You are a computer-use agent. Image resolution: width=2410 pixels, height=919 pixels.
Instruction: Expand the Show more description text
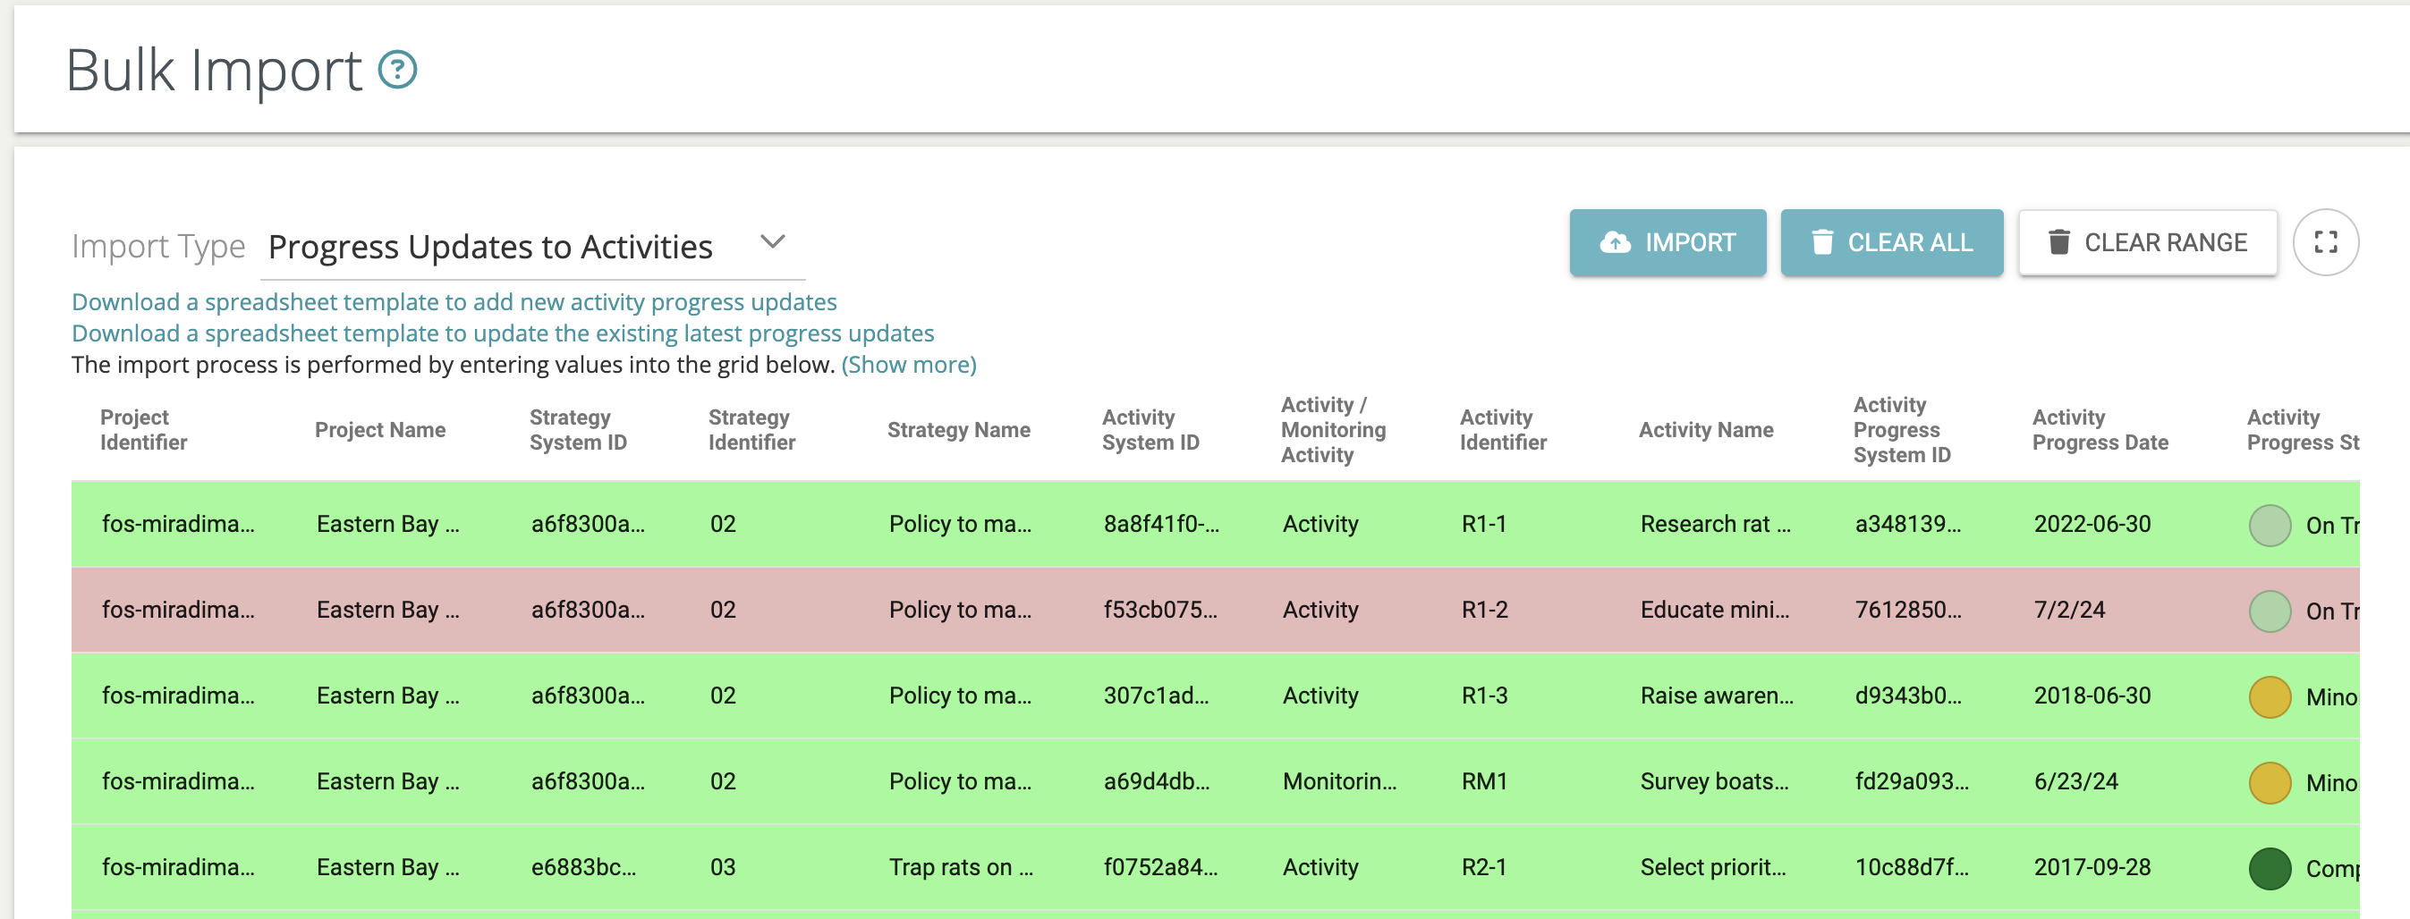click(907, 365)
